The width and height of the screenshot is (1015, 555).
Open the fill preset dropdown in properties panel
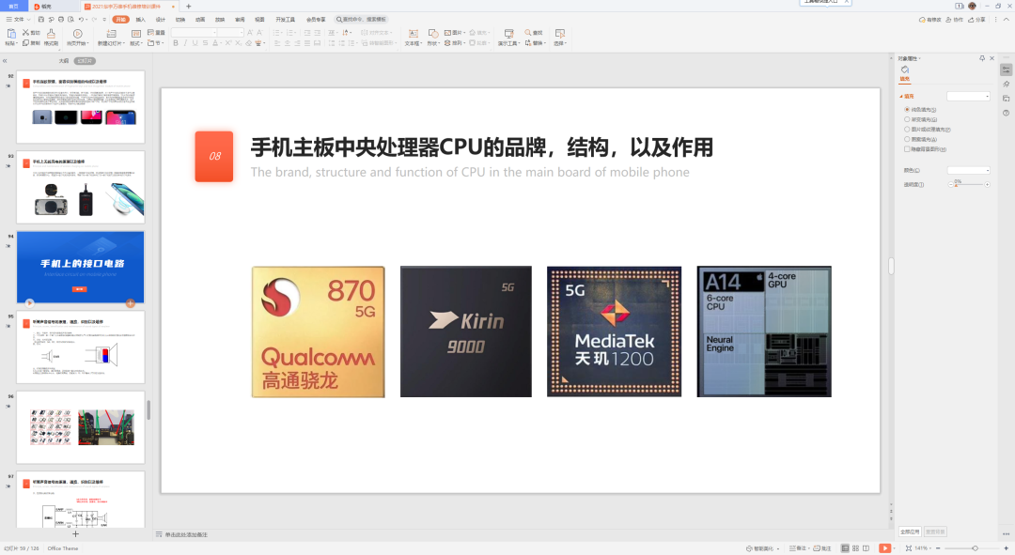pyautogui.click(x=968, y=96)
